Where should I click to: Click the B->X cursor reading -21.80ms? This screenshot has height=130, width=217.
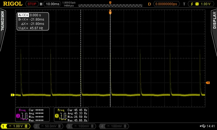[x=31, y=19]
